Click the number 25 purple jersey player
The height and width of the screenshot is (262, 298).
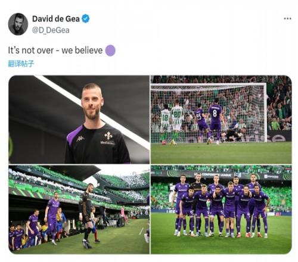tap(201, 123)
